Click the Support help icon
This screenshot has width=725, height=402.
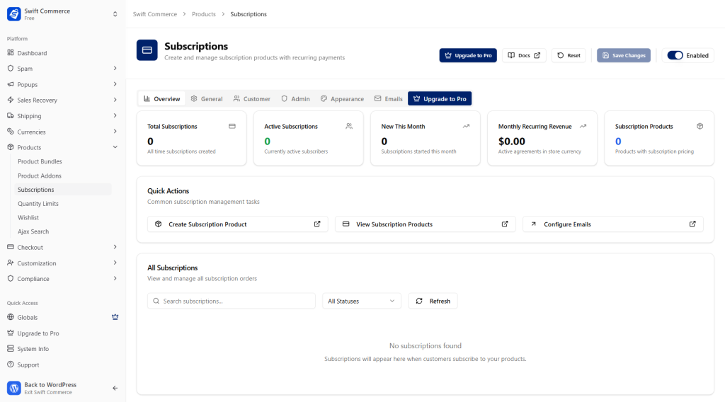coord(11,364)
